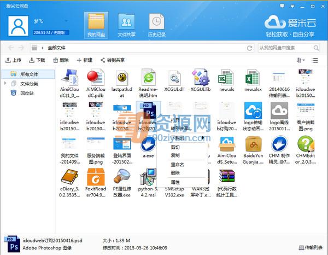Open the 传输列表 button in status bar
This screenshot has height=255, width=328.
tap(311, 247)
